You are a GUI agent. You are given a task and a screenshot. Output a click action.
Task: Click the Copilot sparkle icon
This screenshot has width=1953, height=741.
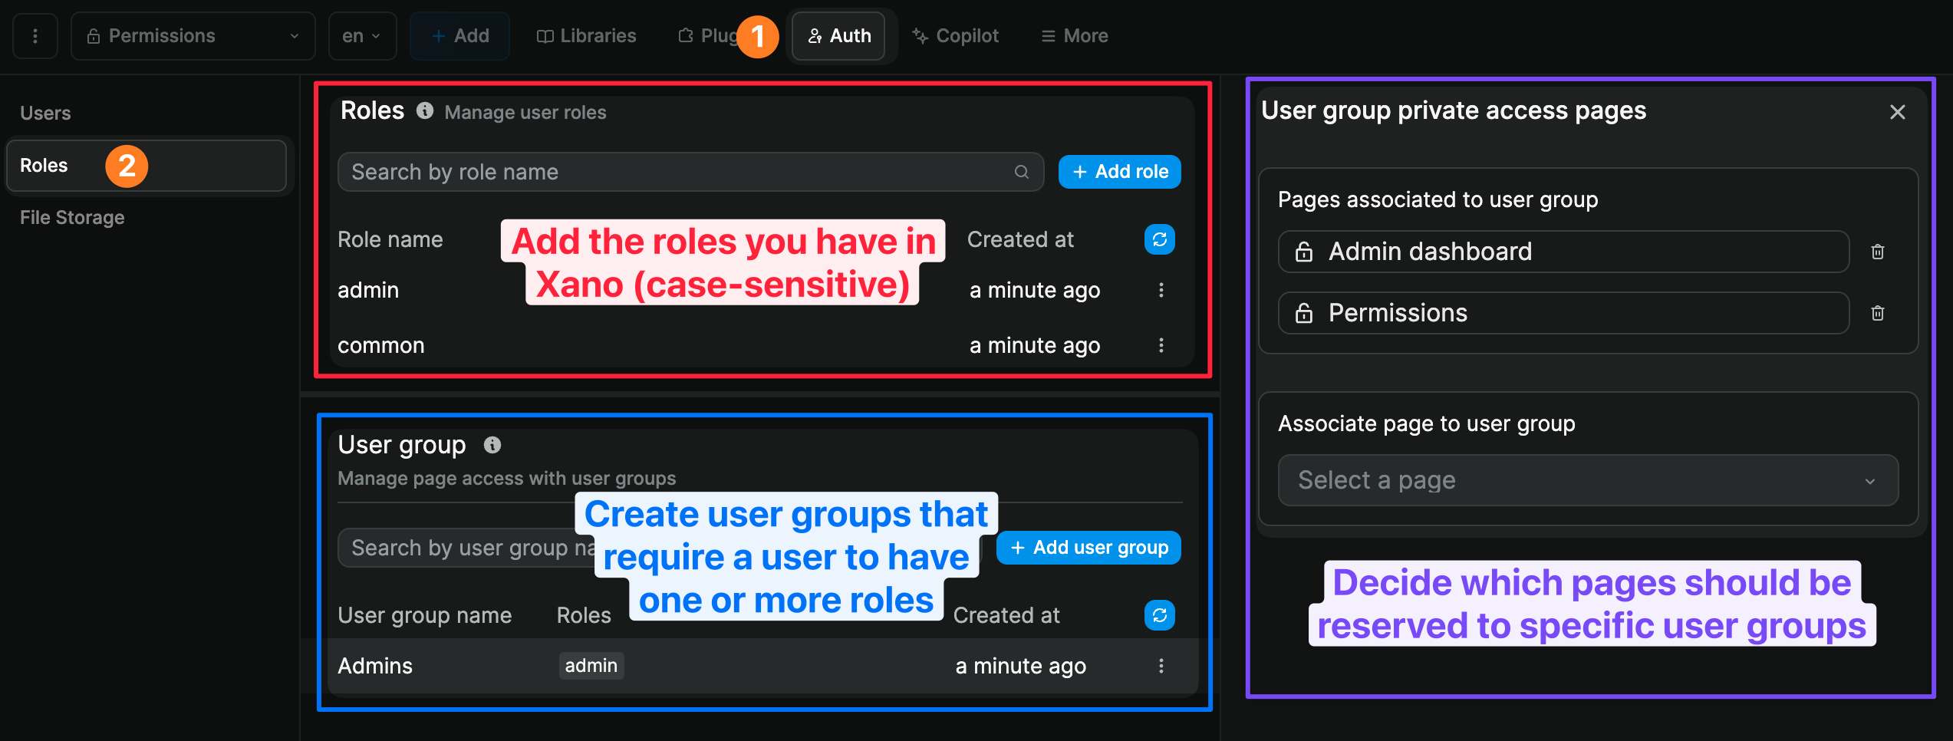point(918,35)
